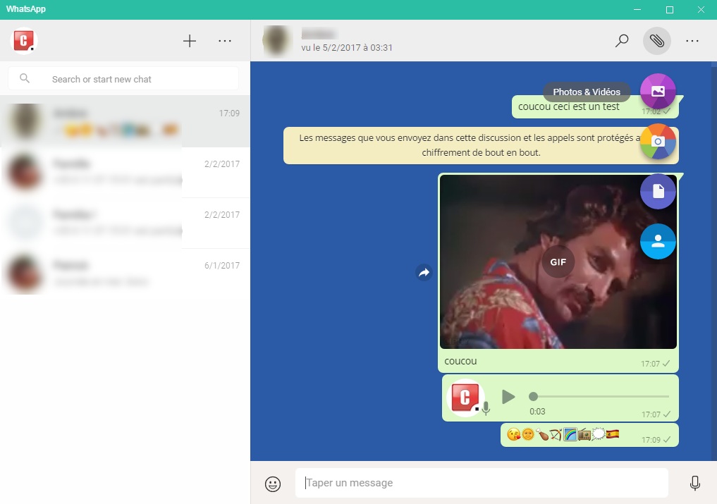
Task: Start a new chat with plus icon
Action: (190, 41)
